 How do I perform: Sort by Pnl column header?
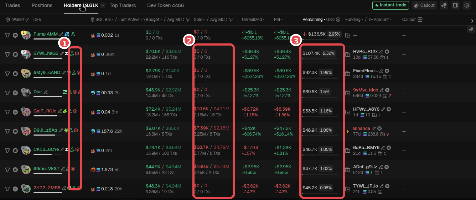pyautogui.click(x=278, y=20)
